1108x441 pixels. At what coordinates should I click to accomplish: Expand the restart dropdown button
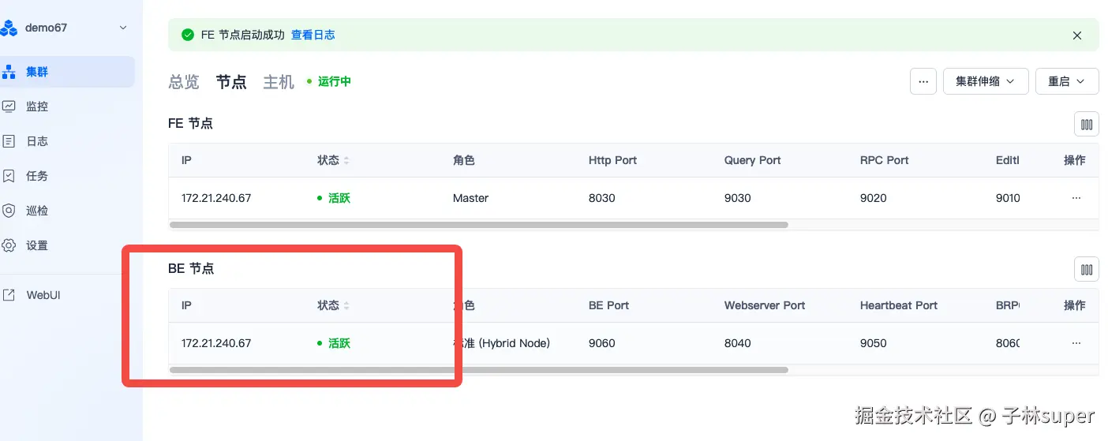tap(1067, 81)
